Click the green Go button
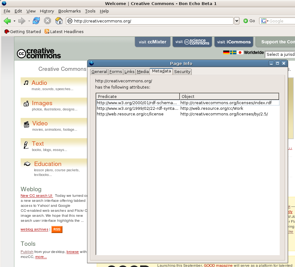 click(x=249, y=21)
